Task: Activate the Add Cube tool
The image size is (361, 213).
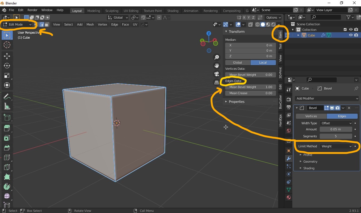Action: 7,117
